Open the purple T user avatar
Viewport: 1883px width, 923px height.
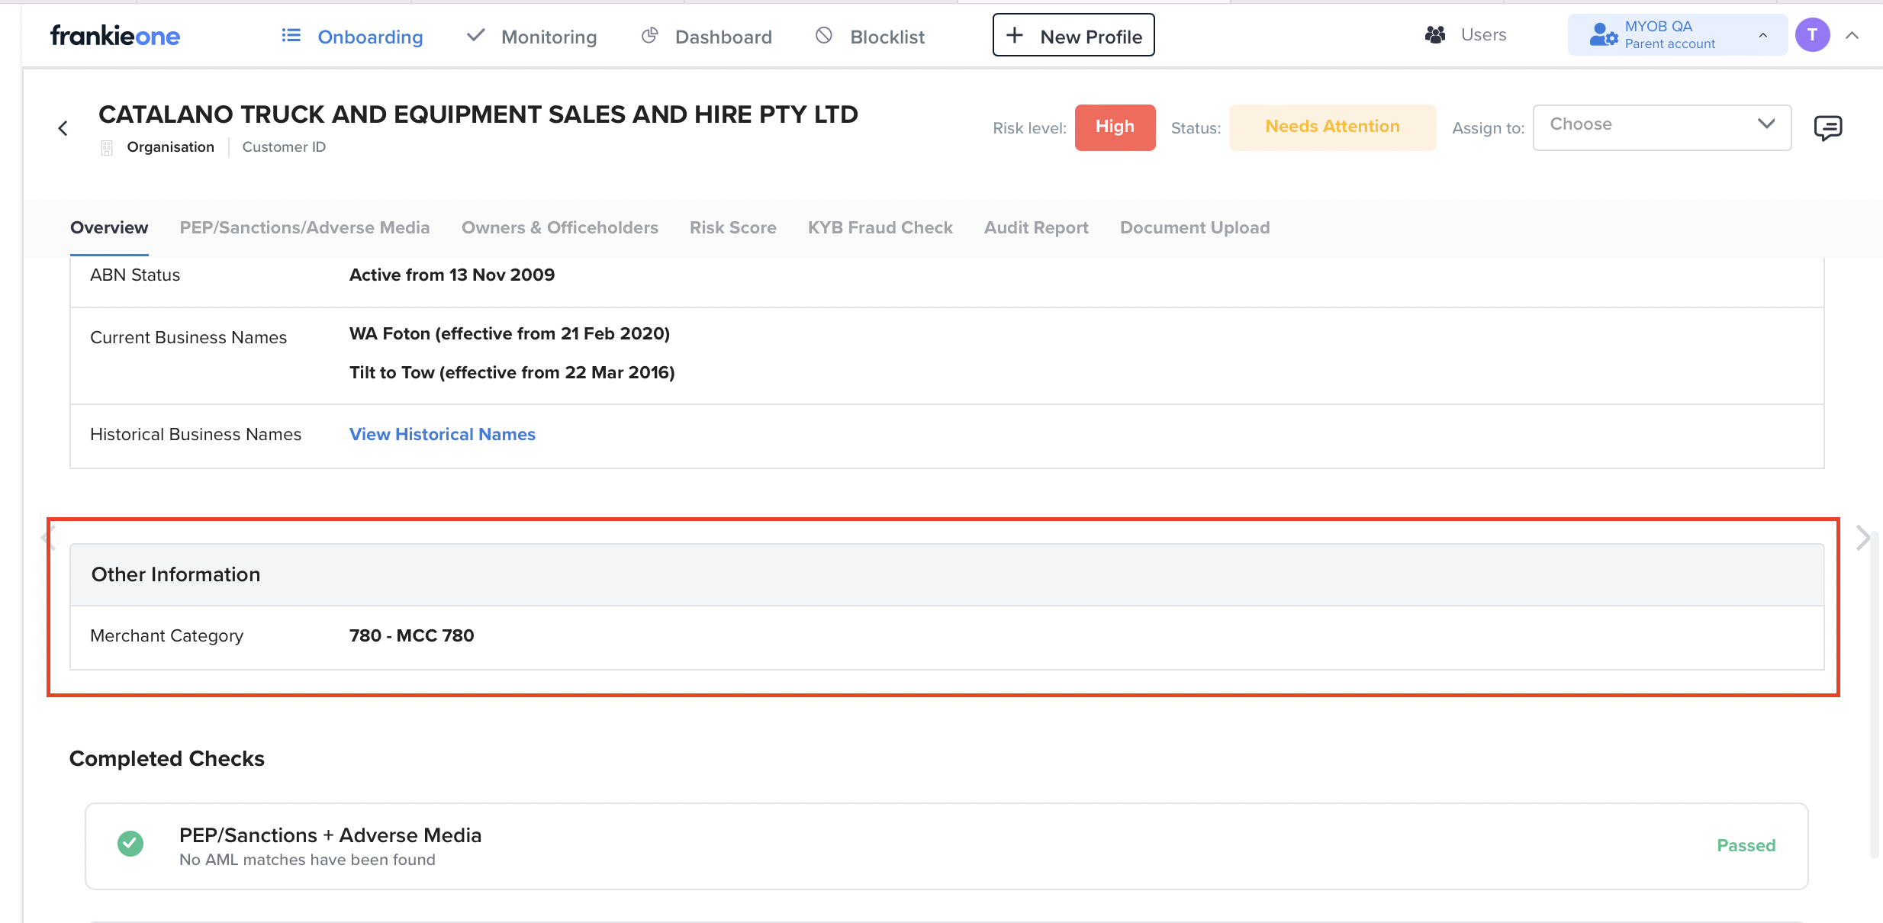coord(1812,35)
